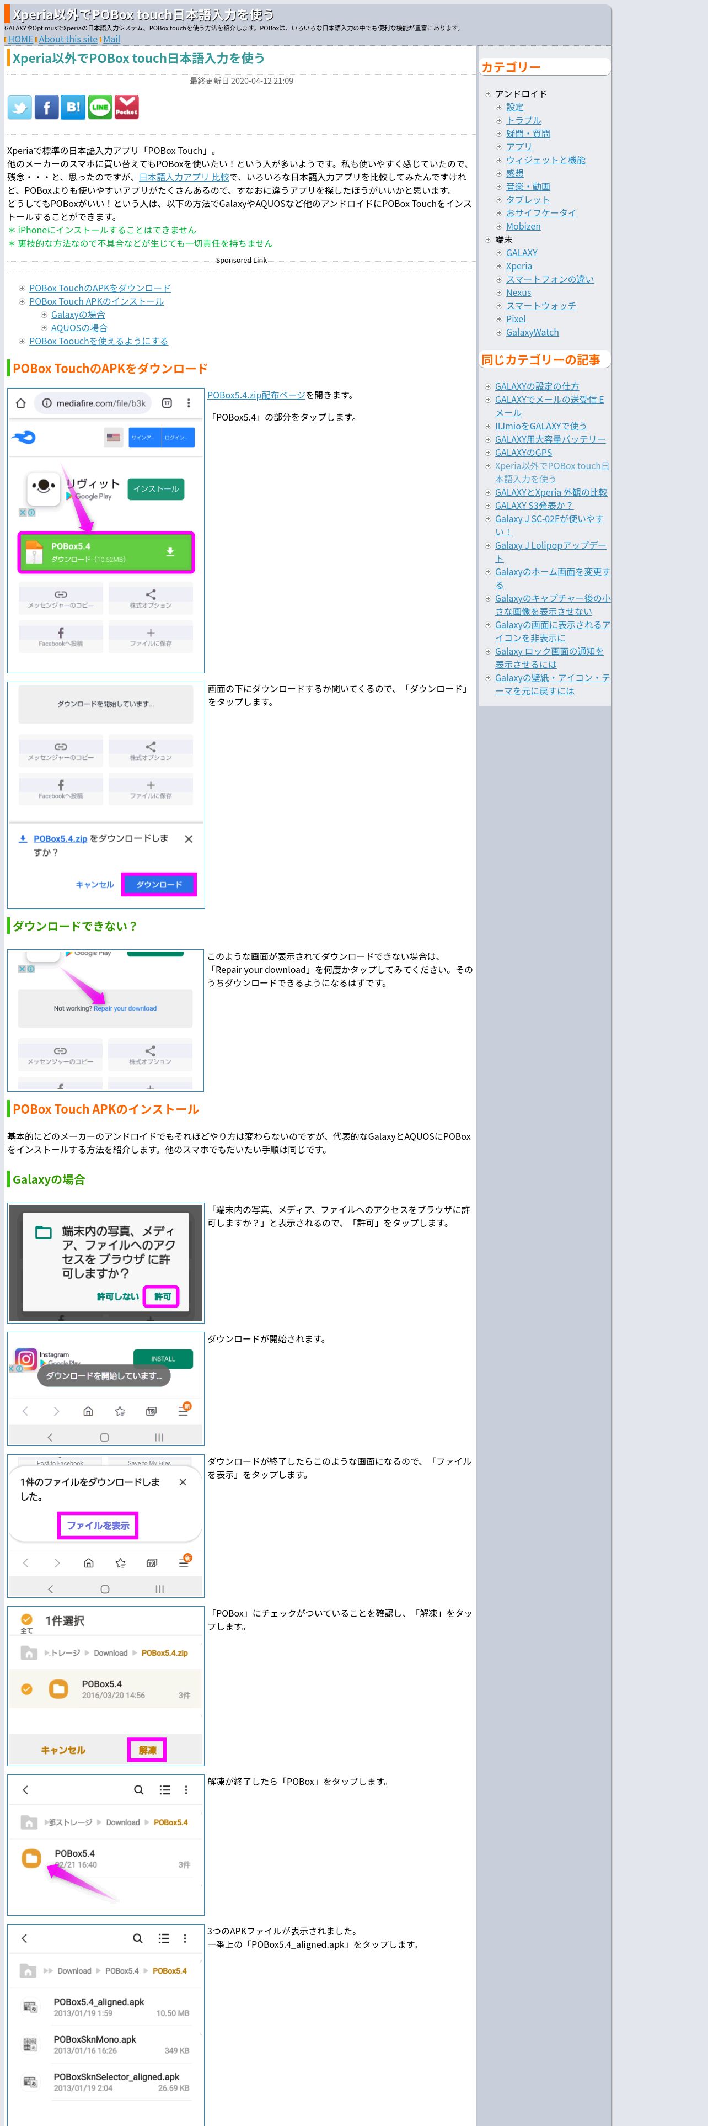
Task: Open the Pixel category
Action: click(x=516, y=318)
